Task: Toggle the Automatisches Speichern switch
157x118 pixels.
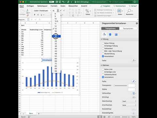Action: pos(51,2)
